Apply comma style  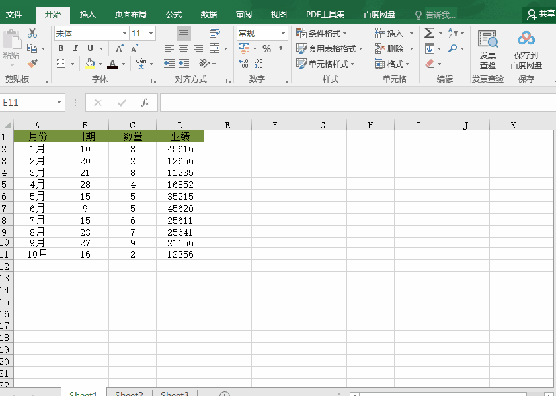[280, 48]
